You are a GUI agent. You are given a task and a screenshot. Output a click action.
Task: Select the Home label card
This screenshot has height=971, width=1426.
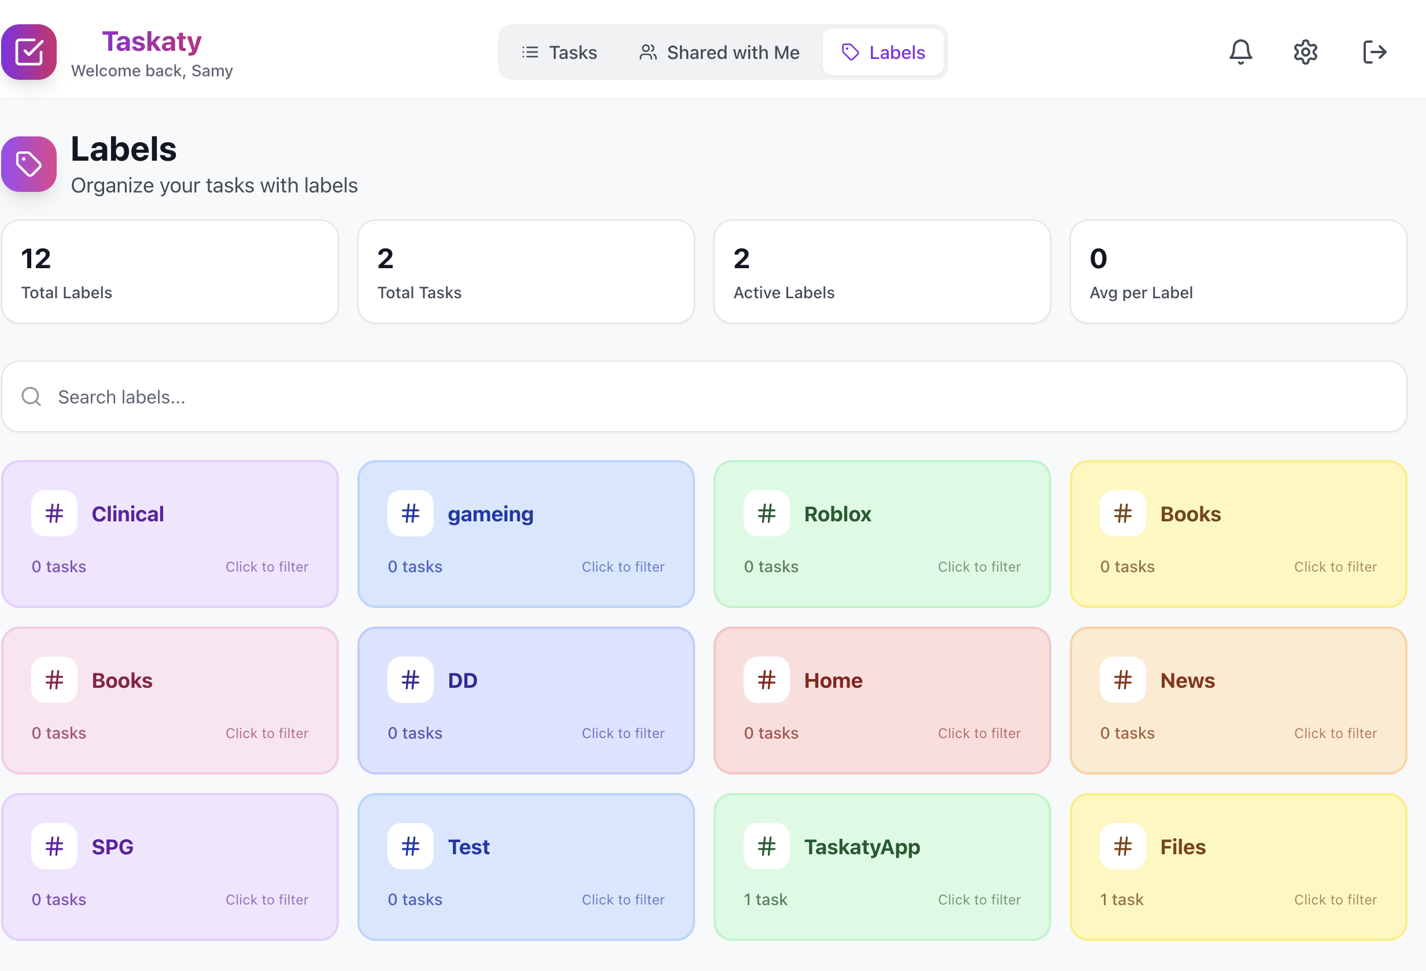click(882, 701)
